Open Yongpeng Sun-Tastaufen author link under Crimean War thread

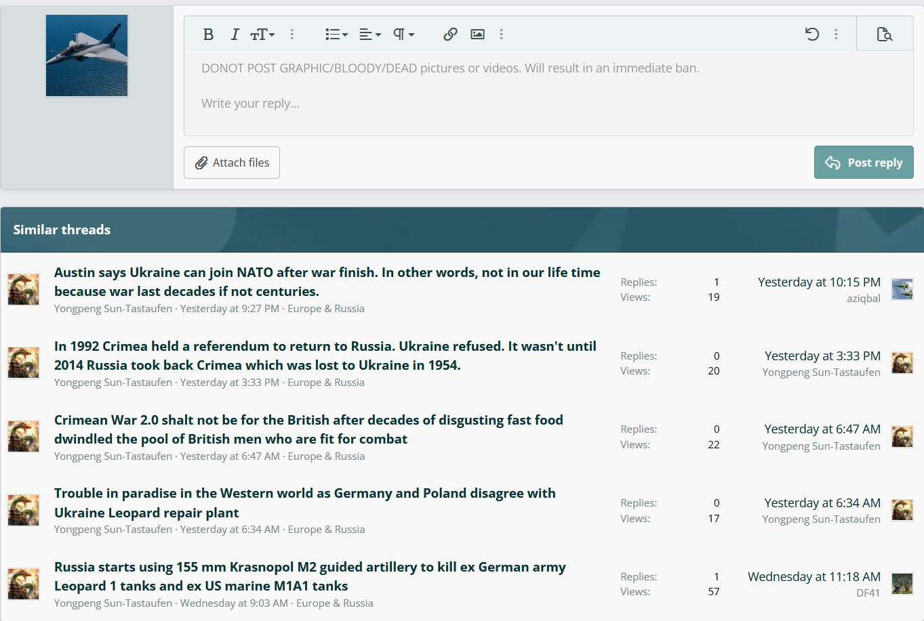pyautogui.click(x=113, y=456)
